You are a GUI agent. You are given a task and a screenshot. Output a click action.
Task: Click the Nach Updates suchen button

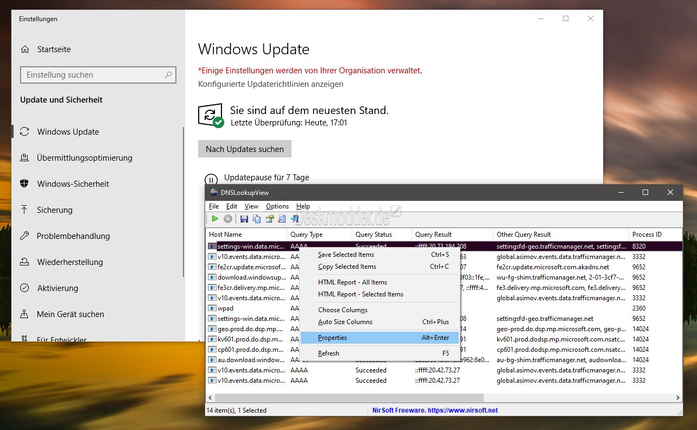click(245, 149)
